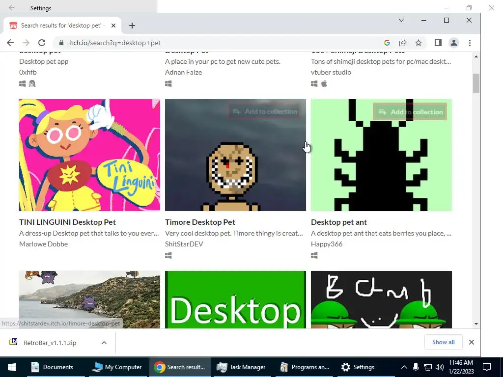
Task: Click the Linux platform icon under 0xhfb
Action: click(x=32, y=83)
